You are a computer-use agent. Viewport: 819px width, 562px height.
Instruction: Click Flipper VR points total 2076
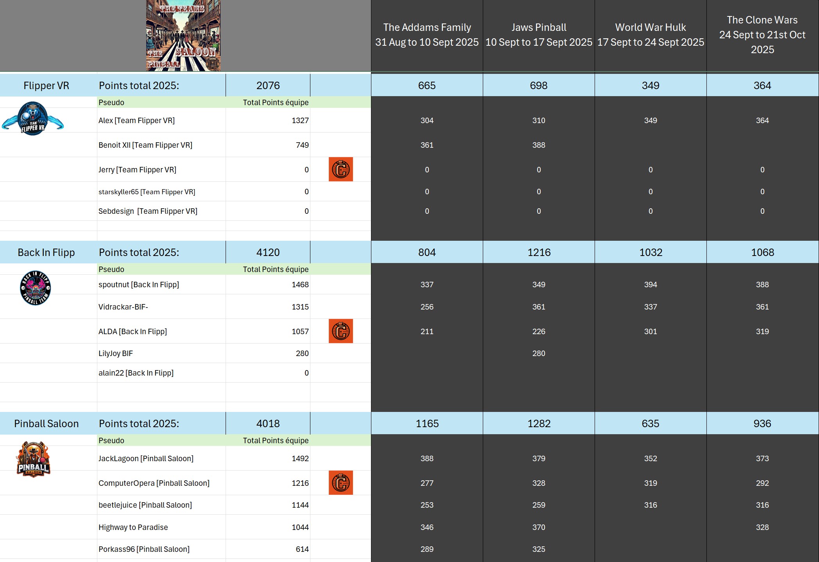point(268,86)
